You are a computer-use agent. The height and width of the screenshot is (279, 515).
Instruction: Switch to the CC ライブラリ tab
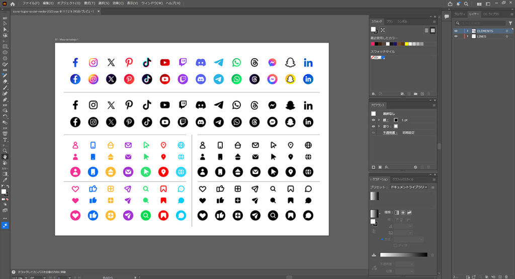point(491,14)
